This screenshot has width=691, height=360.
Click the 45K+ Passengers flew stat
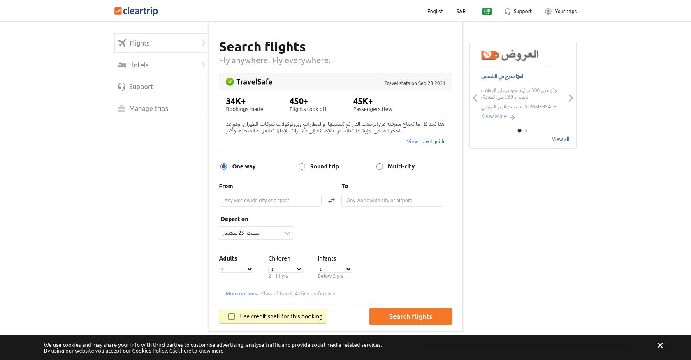(x=373, y=104)
